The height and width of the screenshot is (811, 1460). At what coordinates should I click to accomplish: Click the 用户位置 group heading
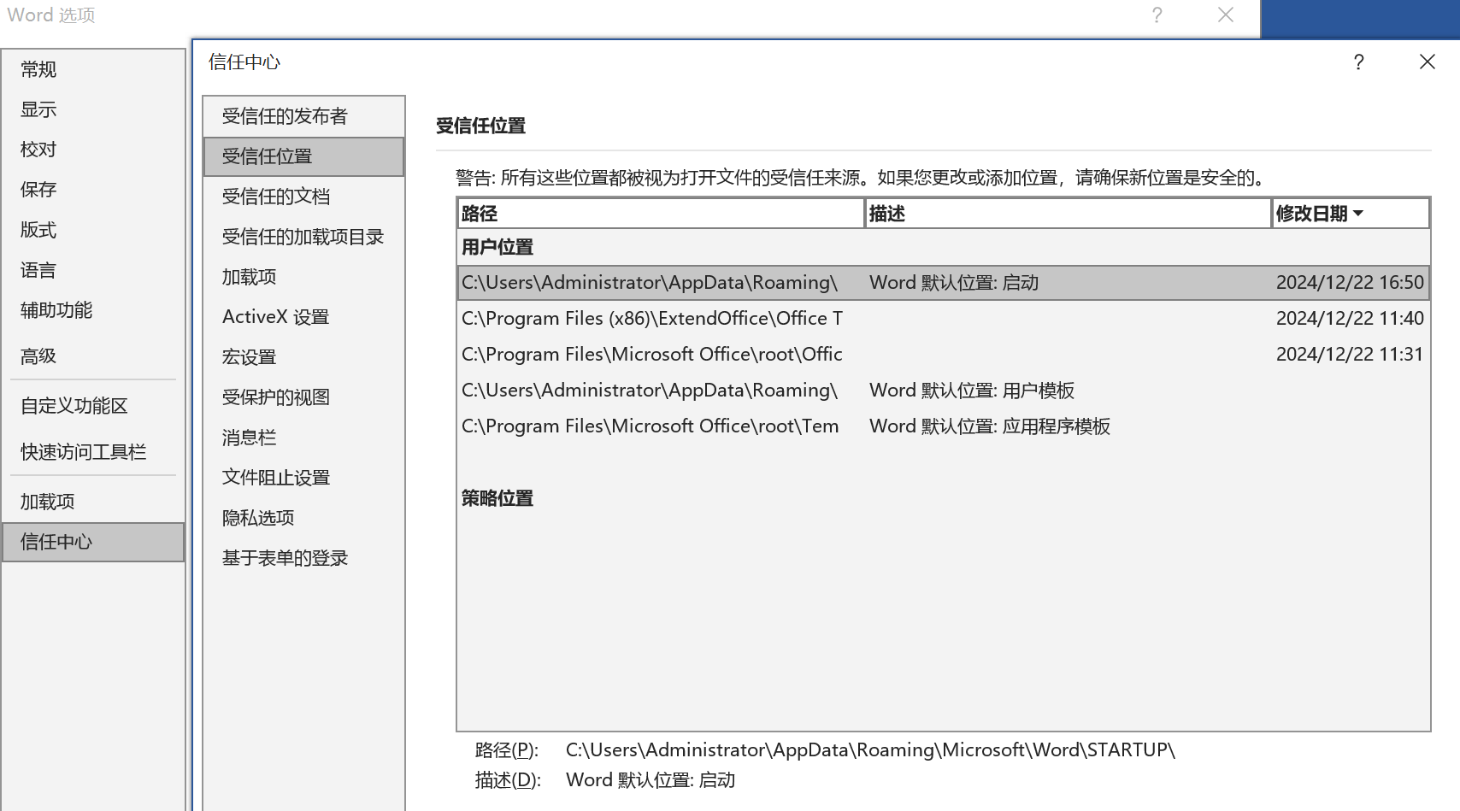(497, 248)
